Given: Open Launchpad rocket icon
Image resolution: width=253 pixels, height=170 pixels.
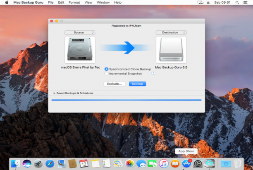Looking at the screenshot, I should [38, 163].
